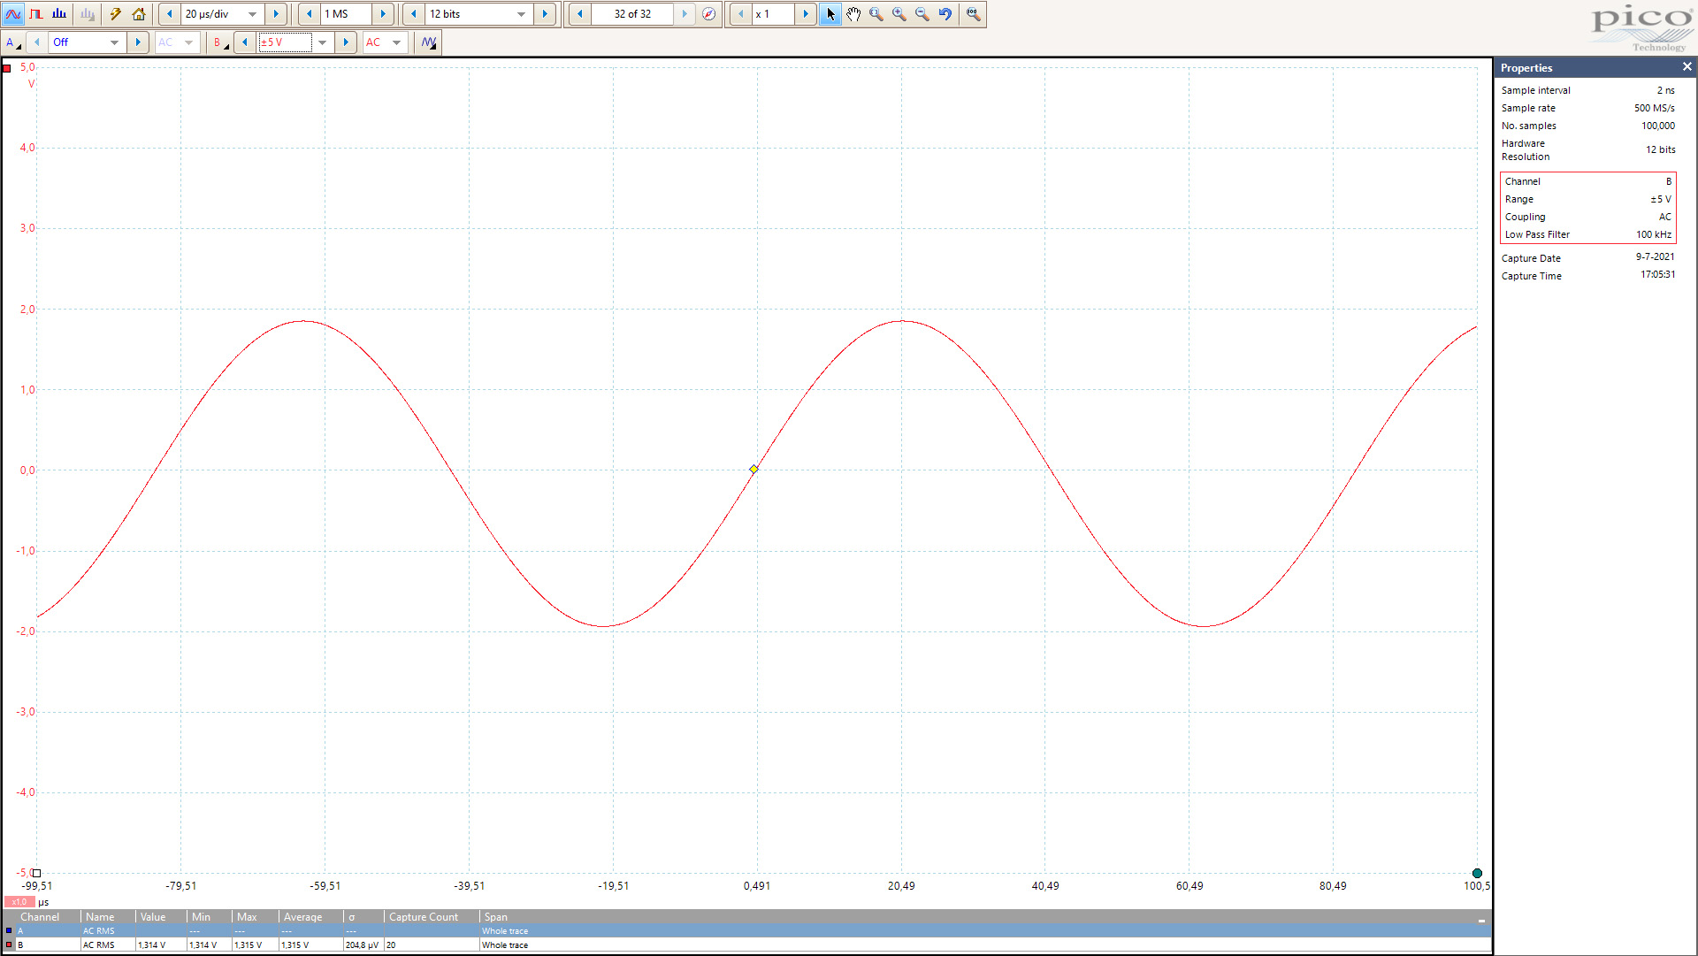Open the math channels waveform icon
Viewport: 1698px width, 956px height.
coord(429,42)
